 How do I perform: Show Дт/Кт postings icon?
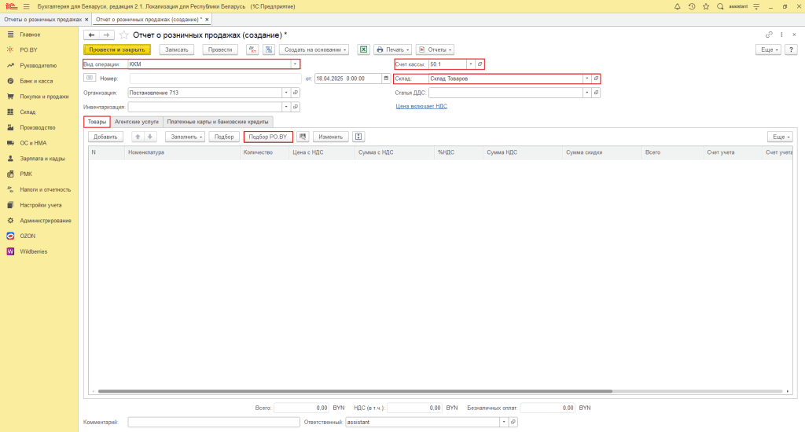[252, 49]
